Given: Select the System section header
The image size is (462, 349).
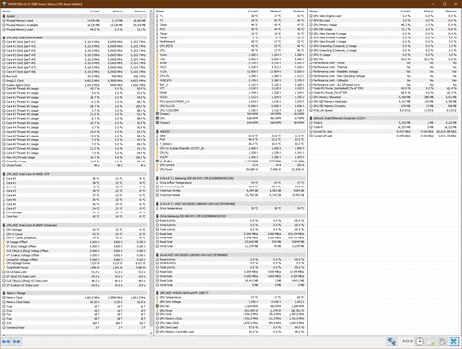Looking at the screenshot, I should pos(75,16).
